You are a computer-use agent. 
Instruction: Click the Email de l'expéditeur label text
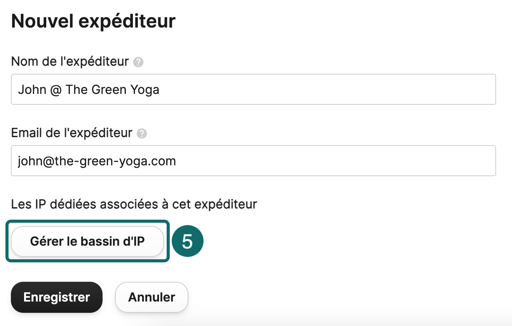72,133
